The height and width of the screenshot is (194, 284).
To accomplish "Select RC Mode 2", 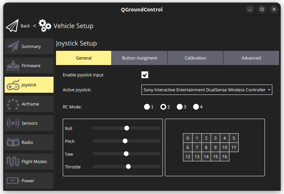I will coord(163,107).
